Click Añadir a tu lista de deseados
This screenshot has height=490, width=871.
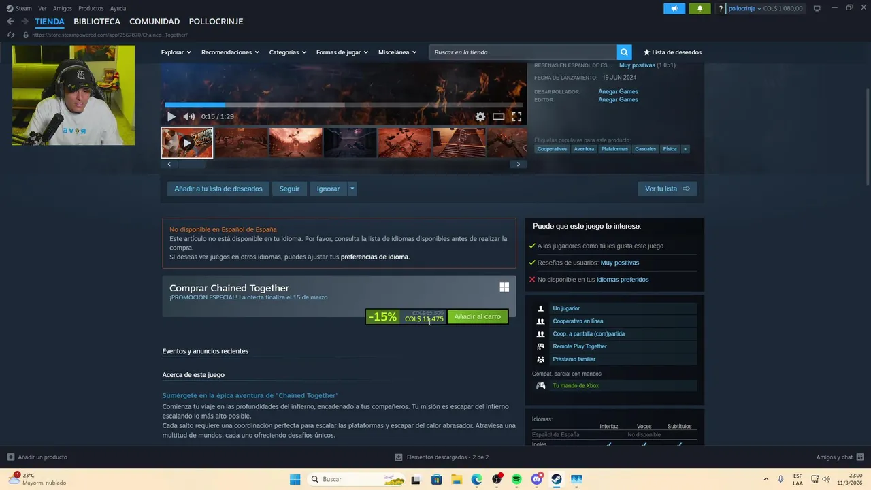pos(218,189)
